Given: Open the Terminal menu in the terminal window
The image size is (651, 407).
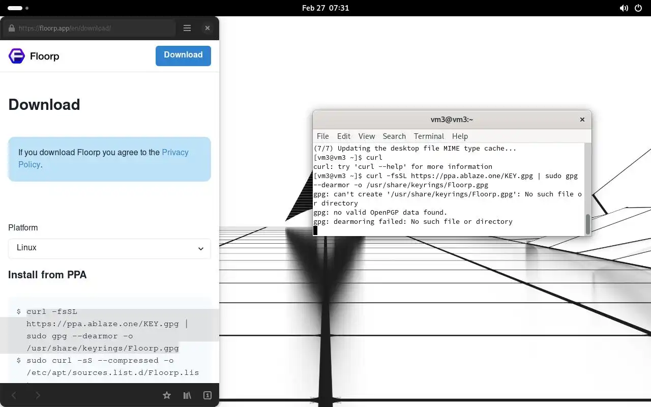Looking at the screenshot, I should (429, 136).
